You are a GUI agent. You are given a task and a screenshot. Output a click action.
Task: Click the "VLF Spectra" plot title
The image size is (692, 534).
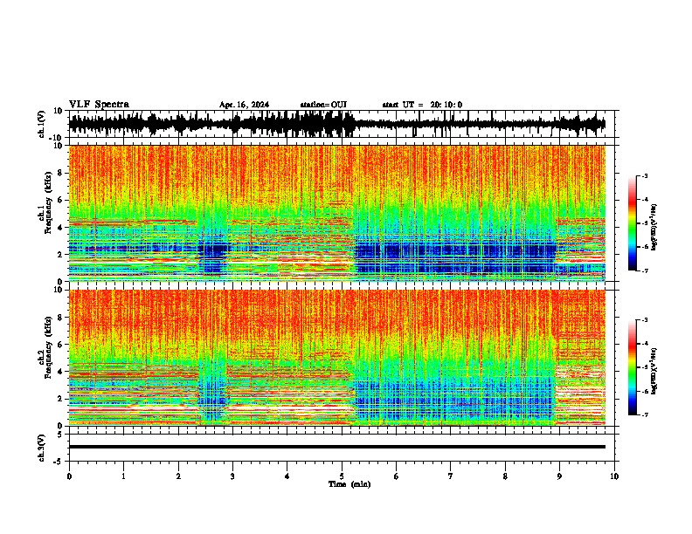click(x=99, y=105)
